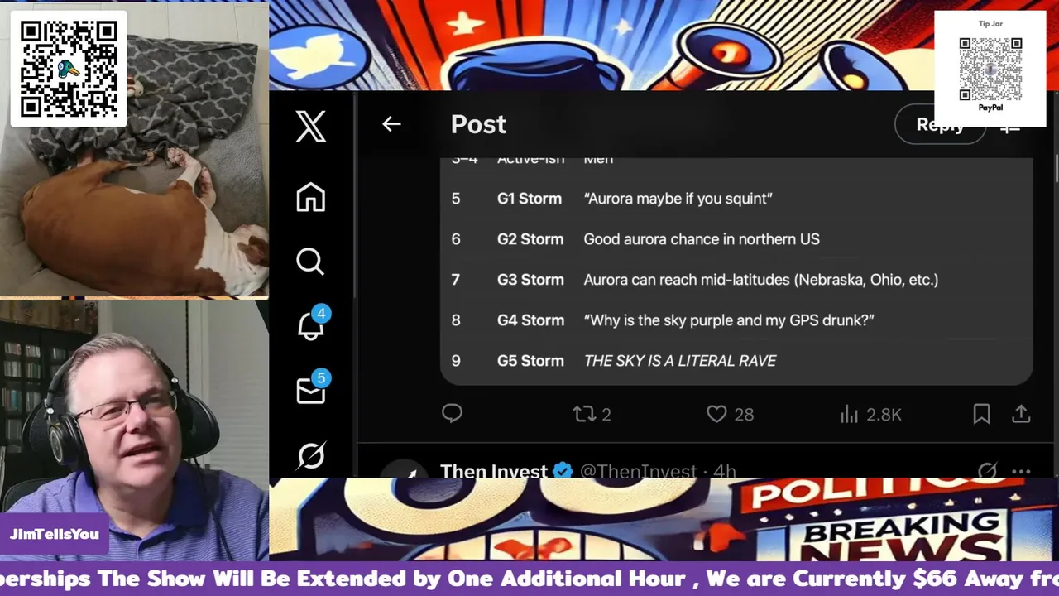
Task: Click "Aurora maybe if you squint" text
Action: [678, 199]
